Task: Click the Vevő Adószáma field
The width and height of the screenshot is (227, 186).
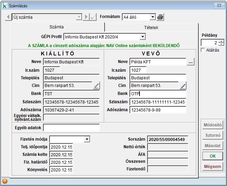Action: tap(158, 110)
